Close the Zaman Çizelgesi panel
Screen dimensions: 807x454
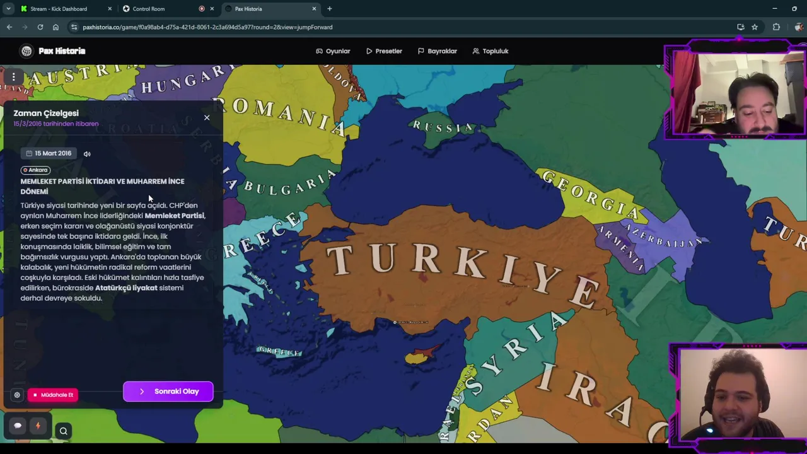(x=206, y=117)
